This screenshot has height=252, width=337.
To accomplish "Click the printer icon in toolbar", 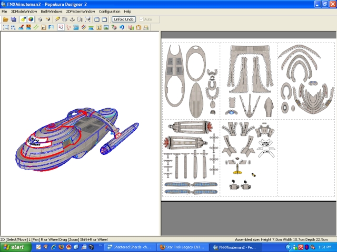I will [x=146, y=27].
